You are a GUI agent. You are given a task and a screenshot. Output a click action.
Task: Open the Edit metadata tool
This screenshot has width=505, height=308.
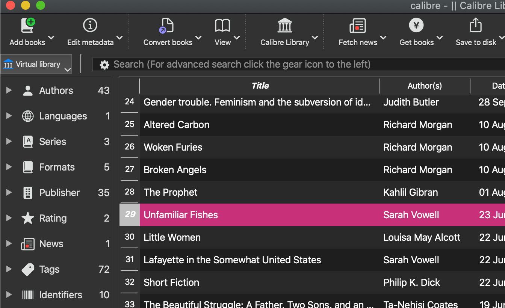tap(90, 26)
